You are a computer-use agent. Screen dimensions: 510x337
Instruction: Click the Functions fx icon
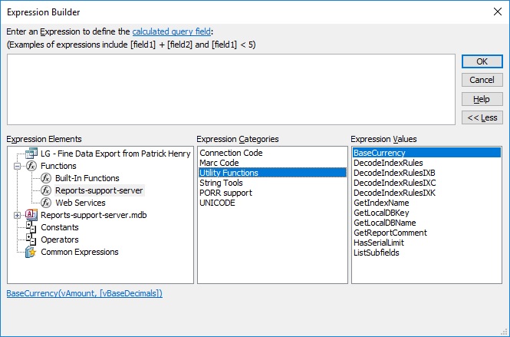pos(31,166)
